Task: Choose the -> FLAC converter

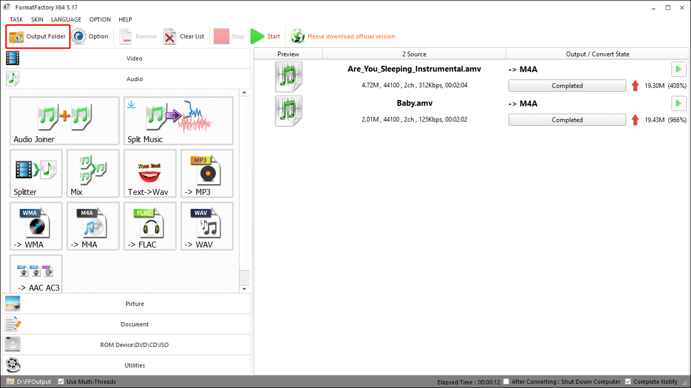Action: [150, 226]
